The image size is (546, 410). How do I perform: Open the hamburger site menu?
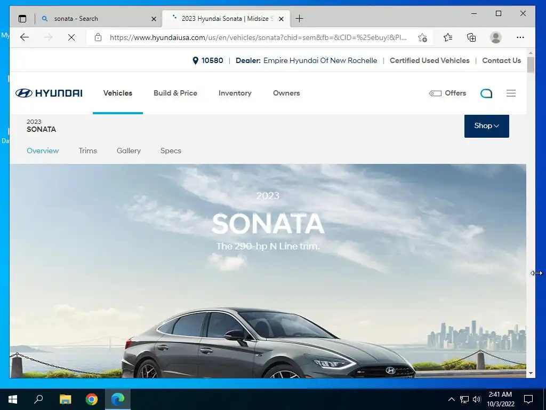coord(511,93)
